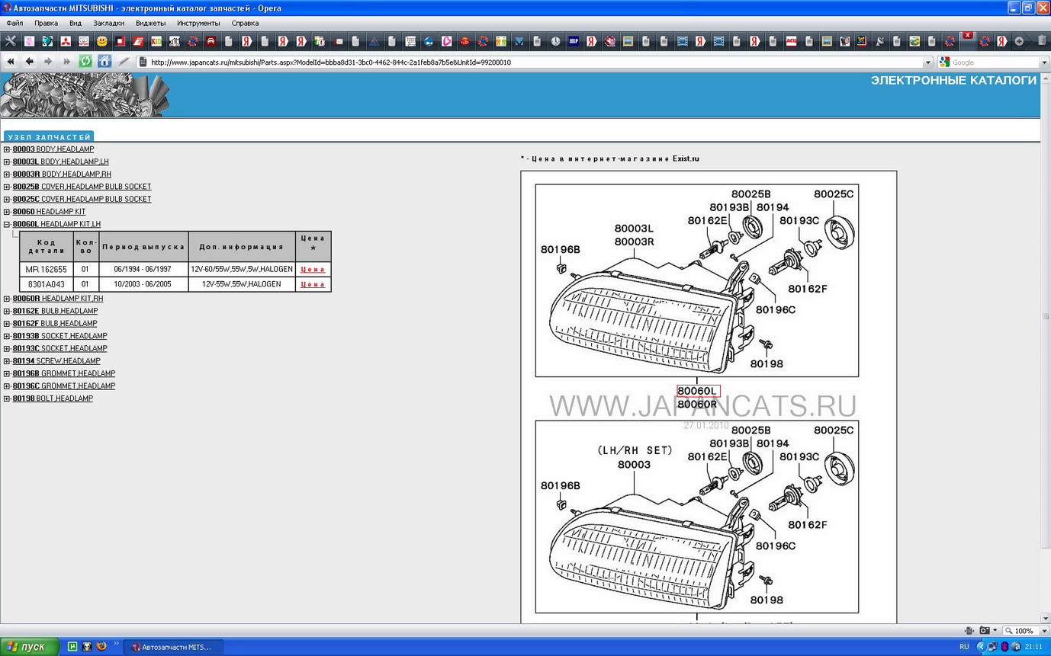The width and height of the screenshot is (1051, 656).
Task: Switch to the yellow smiley face tab
Action: [101, 41]
